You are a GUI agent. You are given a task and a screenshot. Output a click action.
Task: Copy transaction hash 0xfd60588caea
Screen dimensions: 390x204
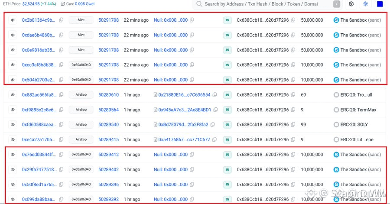click(61, 124)
